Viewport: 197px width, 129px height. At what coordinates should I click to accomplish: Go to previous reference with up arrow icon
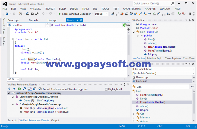click(x=14, y=89)
